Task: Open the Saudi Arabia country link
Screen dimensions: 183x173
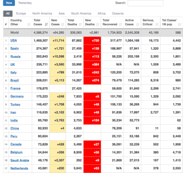Action: (20, 160)
